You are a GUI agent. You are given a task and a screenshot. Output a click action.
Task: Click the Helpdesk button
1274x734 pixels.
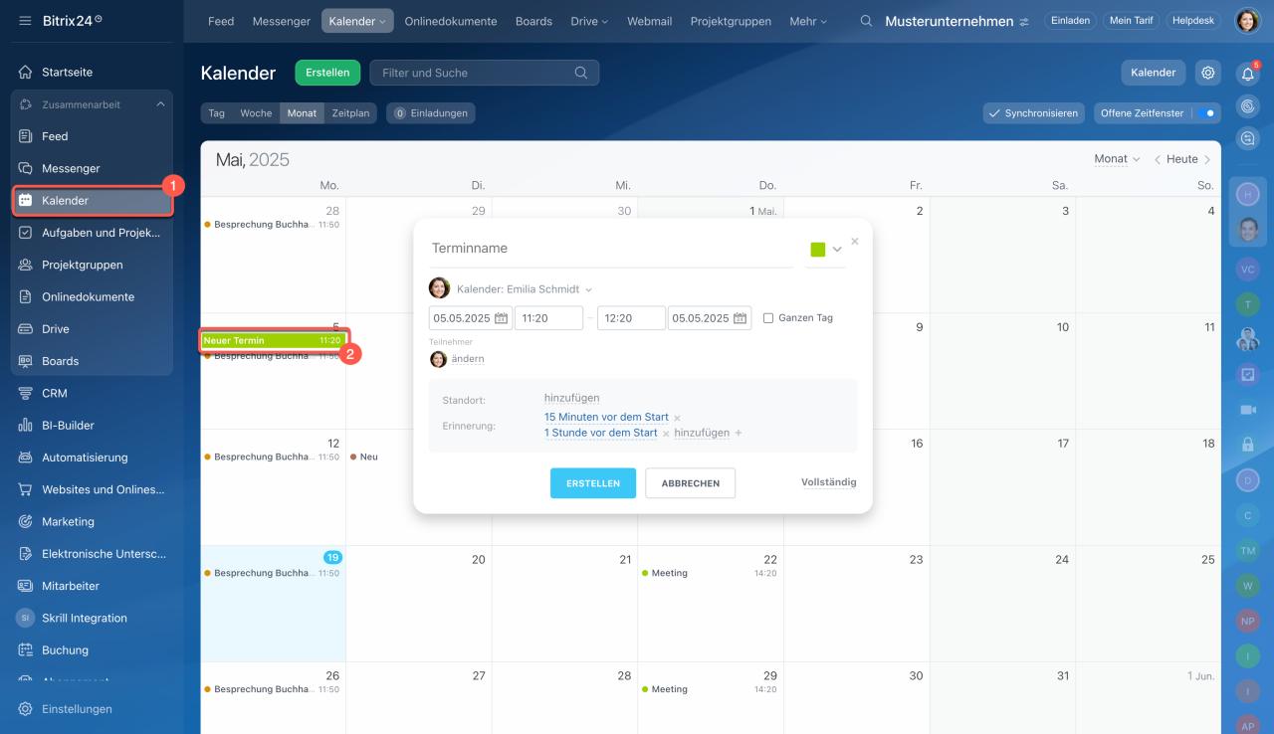1194,21
